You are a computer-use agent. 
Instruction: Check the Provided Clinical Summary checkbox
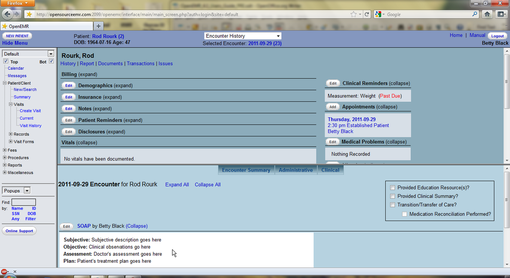click(393, 196)
